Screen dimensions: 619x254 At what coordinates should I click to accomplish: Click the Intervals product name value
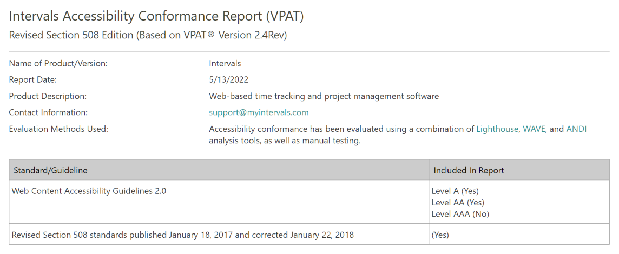click(225, 64)
